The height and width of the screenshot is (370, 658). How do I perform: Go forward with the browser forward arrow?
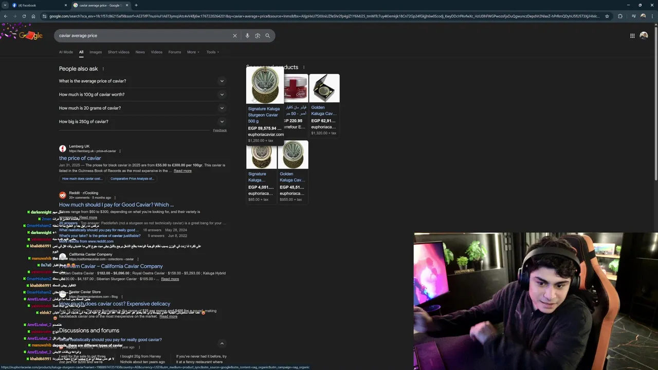click(14, 16)
